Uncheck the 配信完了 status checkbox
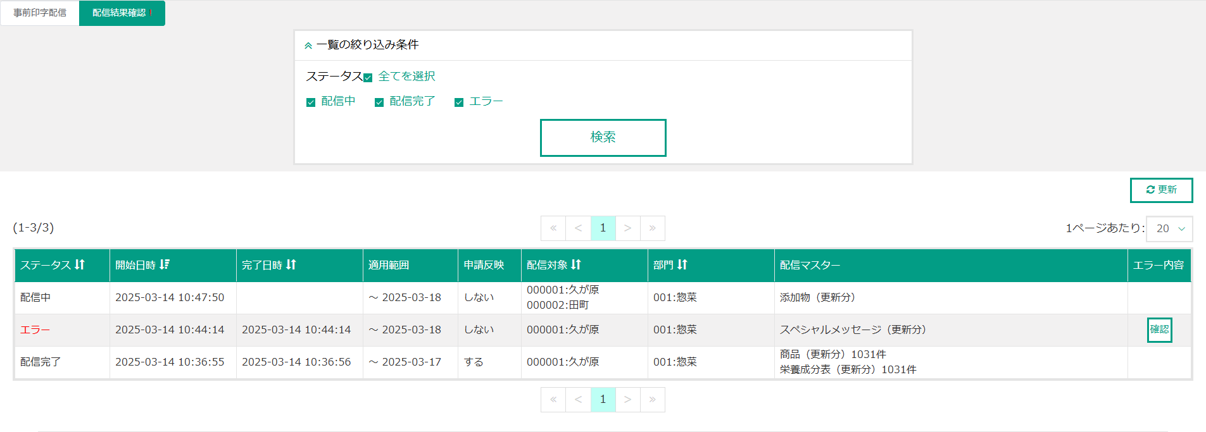 tap(379, 102)
